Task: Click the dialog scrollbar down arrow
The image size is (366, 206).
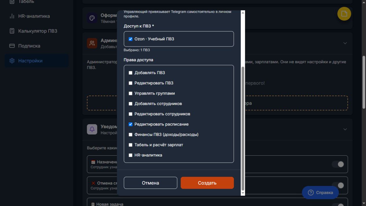Action: (243, 193)
